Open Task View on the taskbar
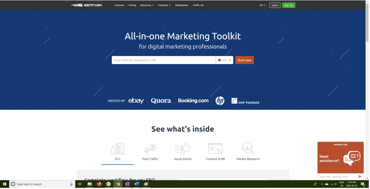This screenshot has width=370, height=189. (x=80, y=184)
